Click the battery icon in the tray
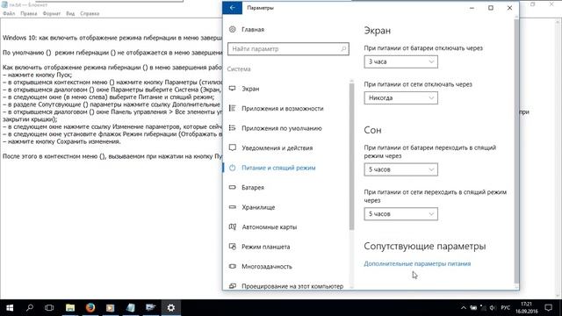This screenshot has height=316, width=562. coord(473,308)
